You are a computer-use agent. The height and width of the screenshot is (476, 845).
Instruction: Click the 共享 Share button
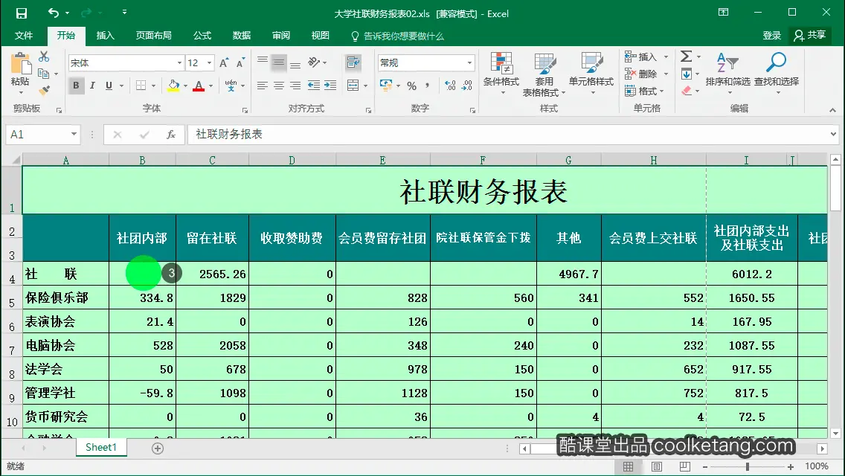[x=809, y=36]
